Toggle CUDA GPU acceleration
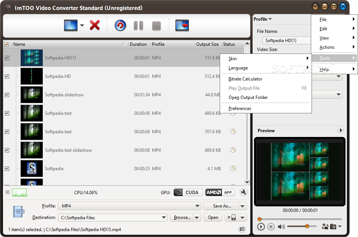Viewport: 358px width, 237px height. [188, 192]
